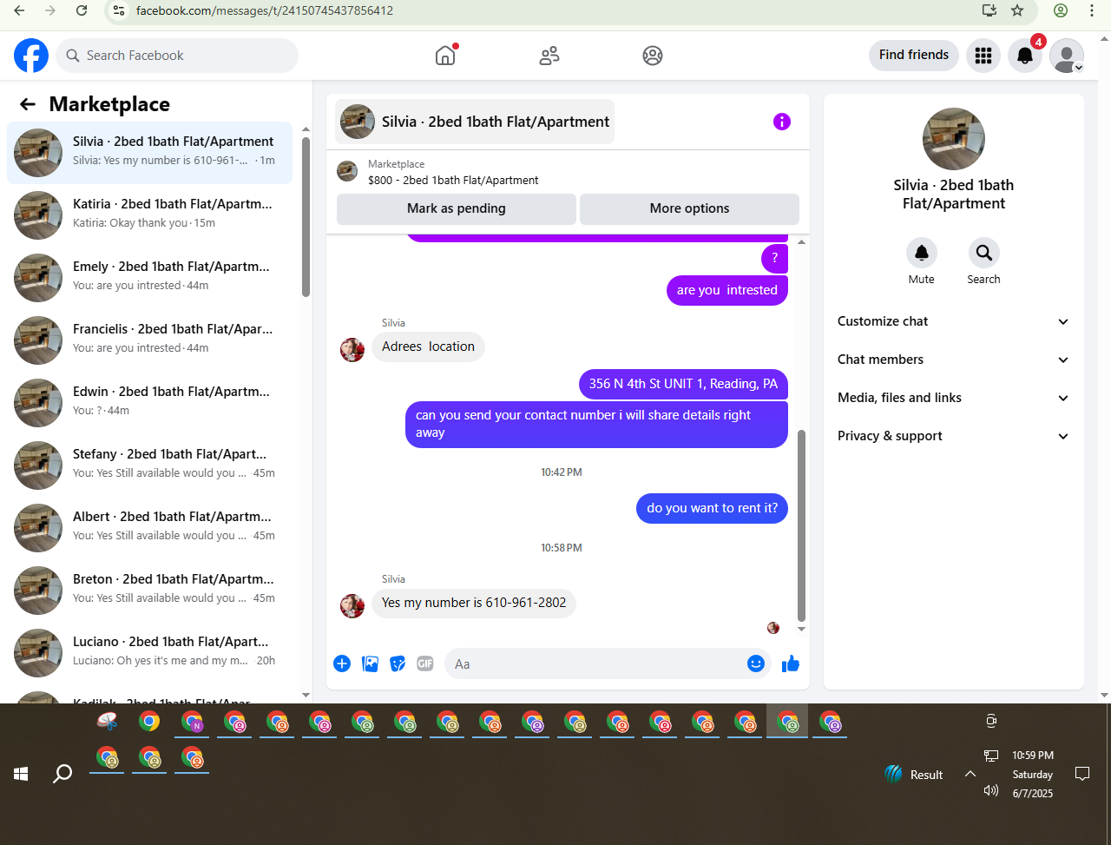
Task: Click Silvia's avatar next to phone number message
Action: click(352, 605)
